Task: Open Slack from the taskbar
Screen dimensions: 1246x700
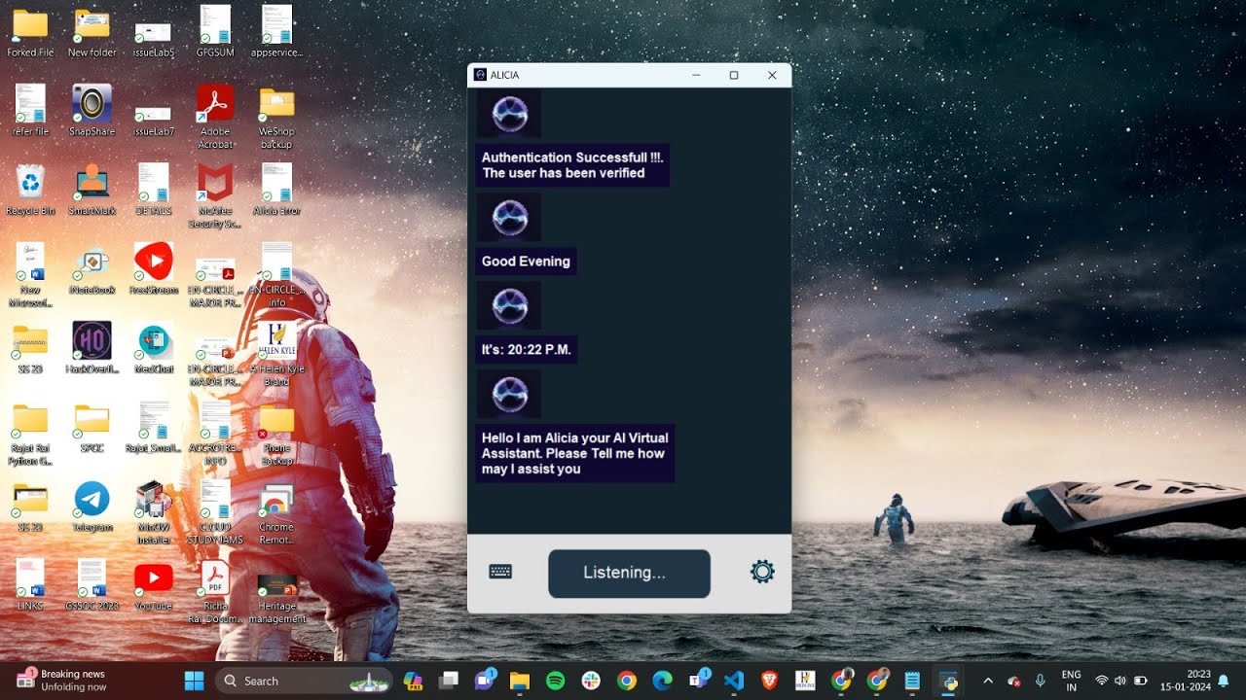Action: (591, 681)
